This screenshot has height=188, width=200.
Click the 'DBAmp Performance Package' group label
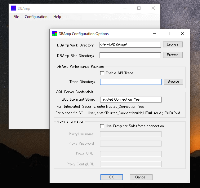tap(80, 67)
